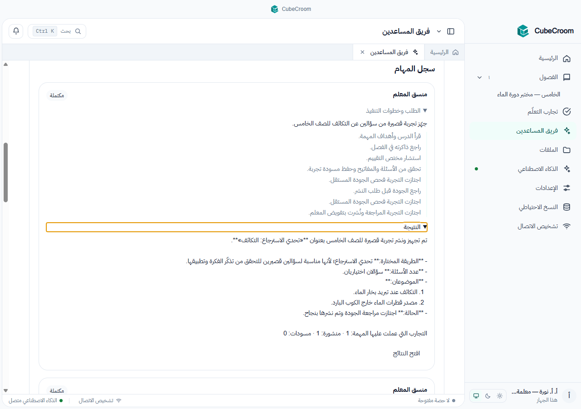Toggle the sidebar panel icon in header

(x=451, y=31)
